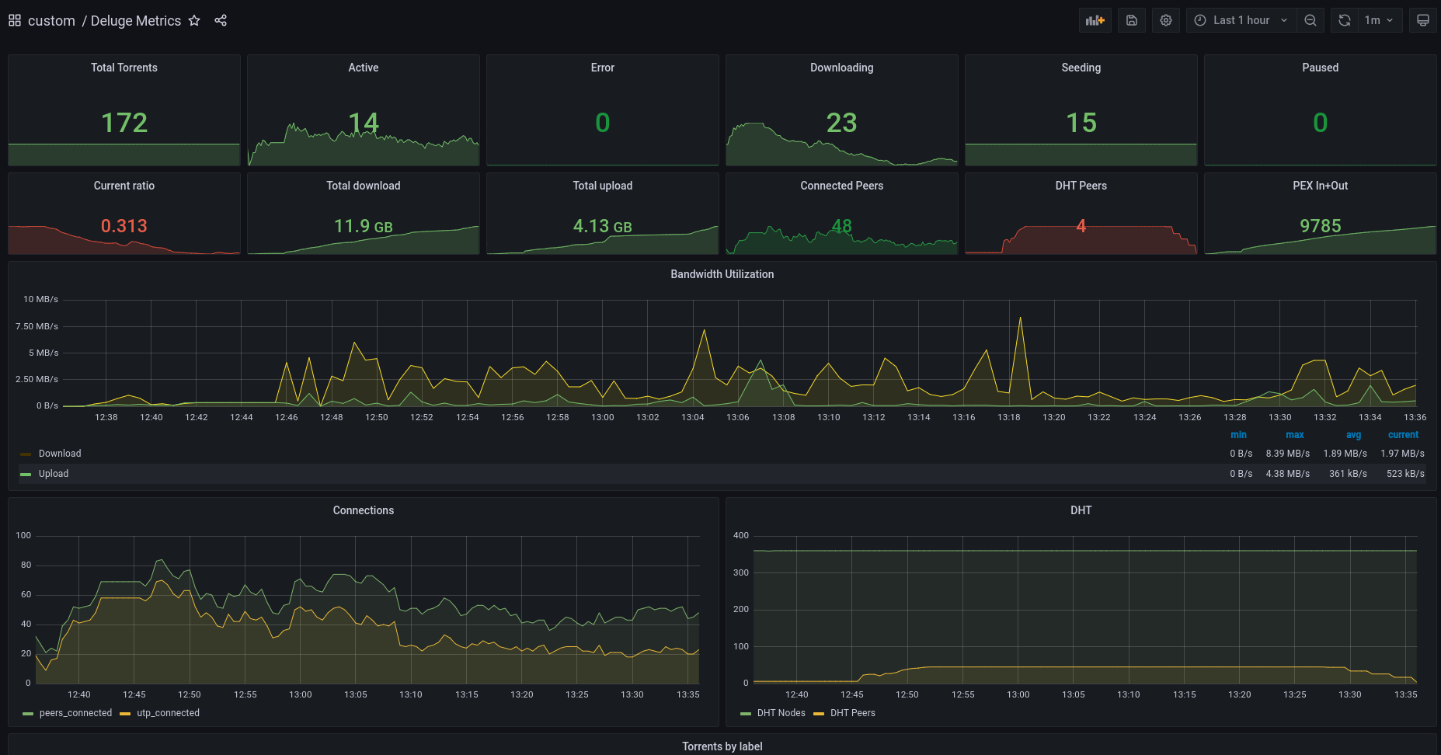Click the 8.39 MB/s download max value
Screen dimensions: 1441x755
point(1288,454)
